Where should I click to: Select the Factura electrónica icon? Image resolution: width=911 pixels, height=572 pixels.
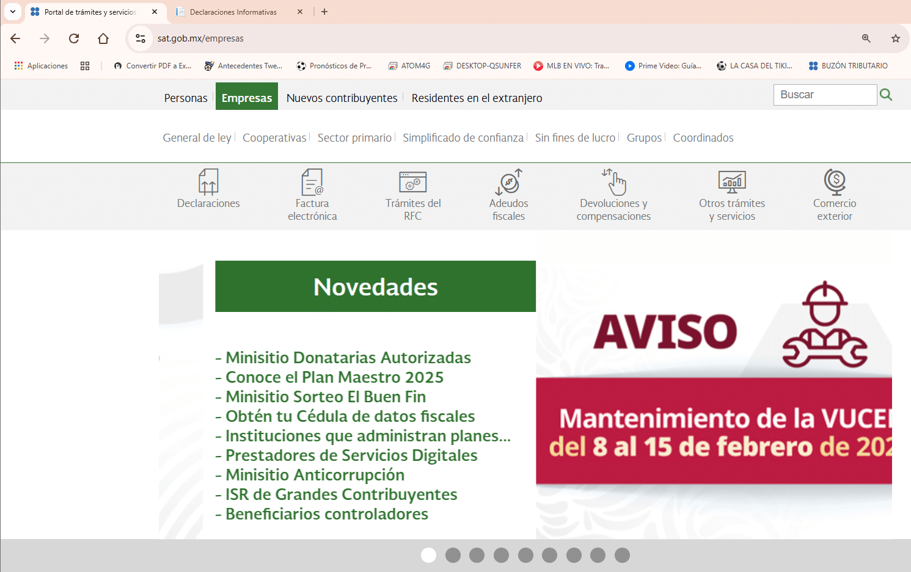point(312,182)
